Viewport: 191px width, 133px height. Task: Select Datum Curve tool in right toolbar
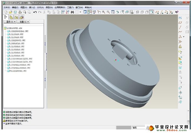[x=180, y=32]
